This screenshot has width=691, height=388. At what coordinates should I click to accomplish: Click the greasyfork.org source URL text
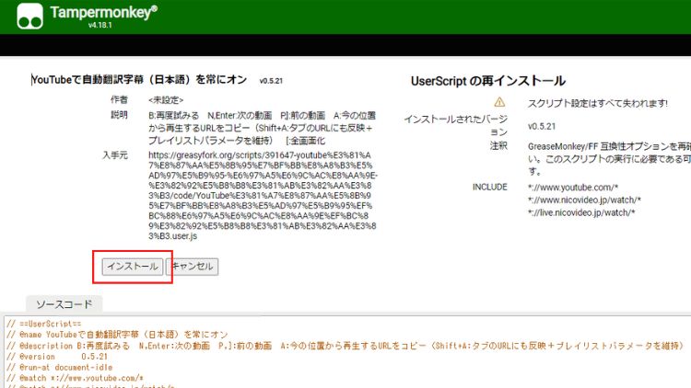pos(263,196)
